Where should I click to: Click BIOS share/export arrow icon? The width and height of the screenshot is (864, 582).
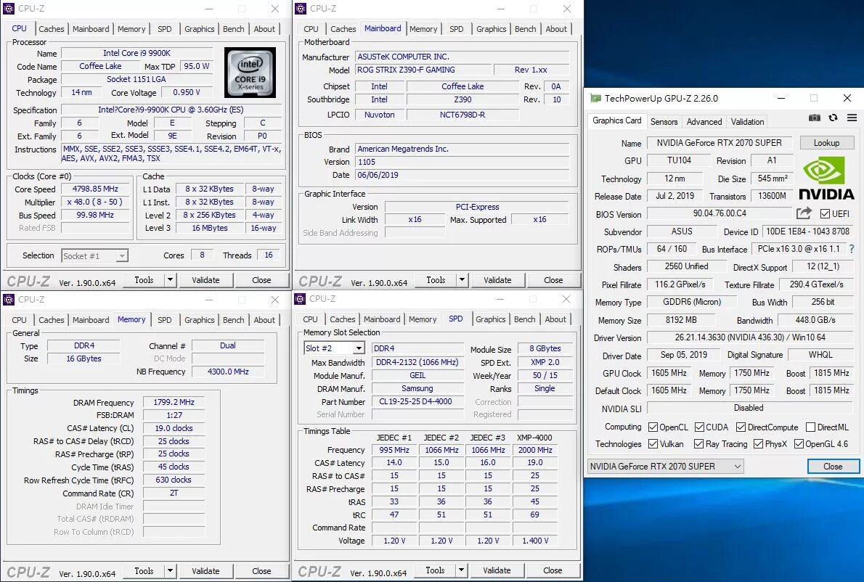coord(804,213)
